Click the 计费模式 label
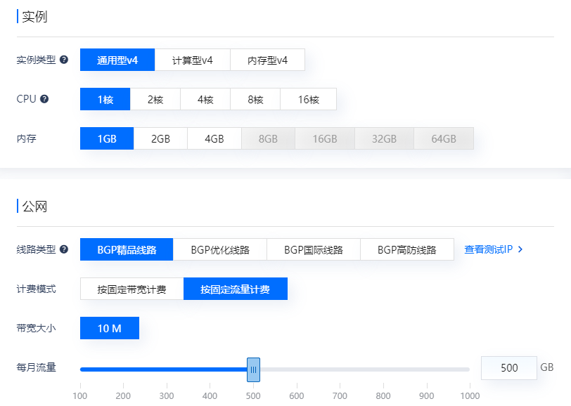Viewport: 571px width, 406px height. pyautogui.click(x=36, y=289)
